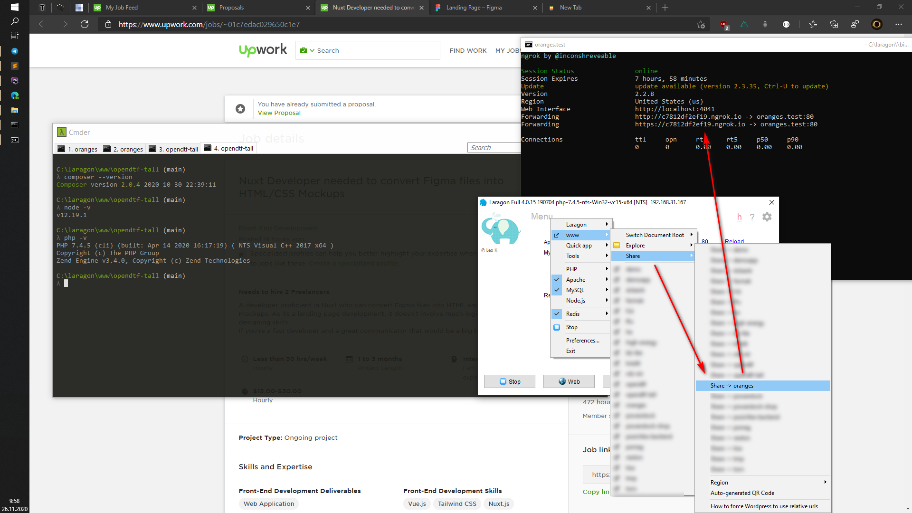Expand the Quick app submenu
912x513 pixels.
point(580,246)
